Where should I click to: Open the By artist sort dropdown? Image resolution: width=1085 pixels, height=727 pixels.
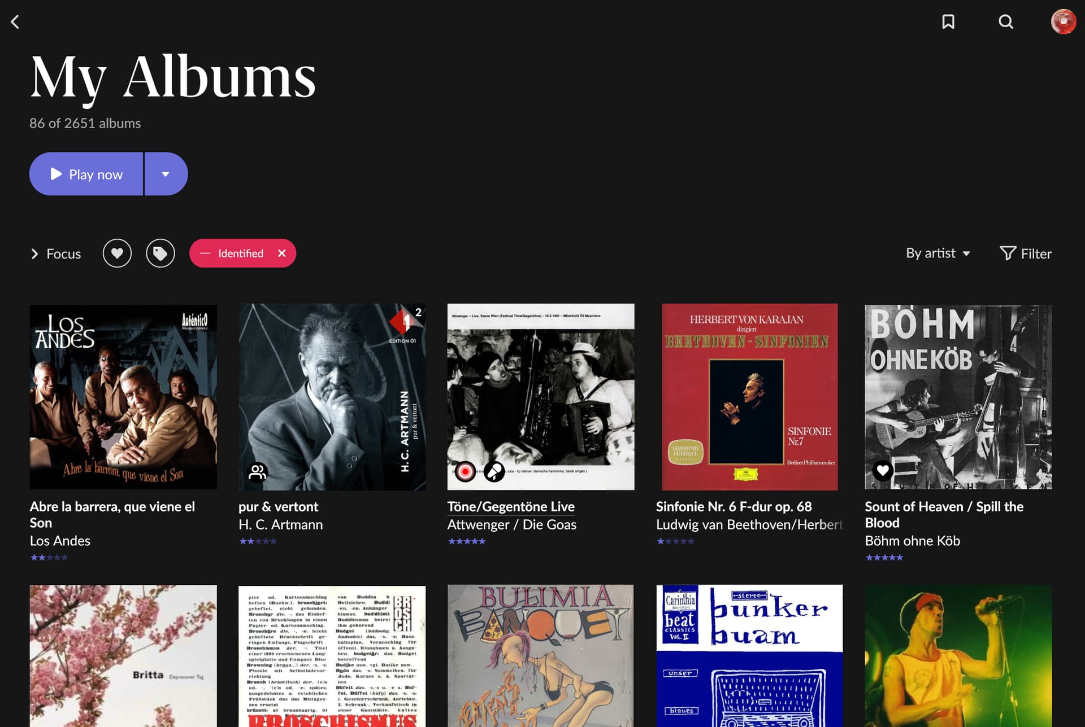point(938,253)
